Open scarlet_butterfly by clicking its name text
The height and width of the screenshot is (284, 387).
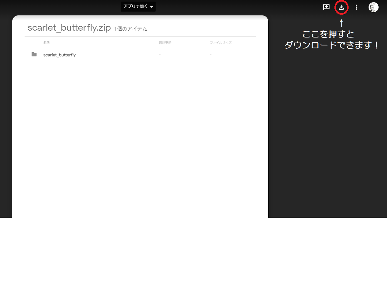(59, 55)
